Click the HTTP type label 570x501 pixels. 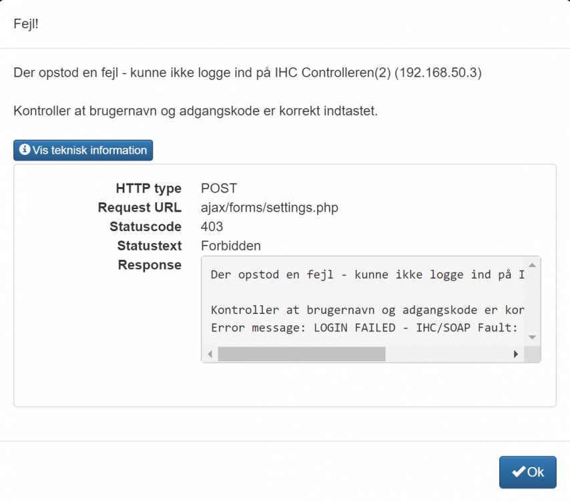[x=148, y=189]
